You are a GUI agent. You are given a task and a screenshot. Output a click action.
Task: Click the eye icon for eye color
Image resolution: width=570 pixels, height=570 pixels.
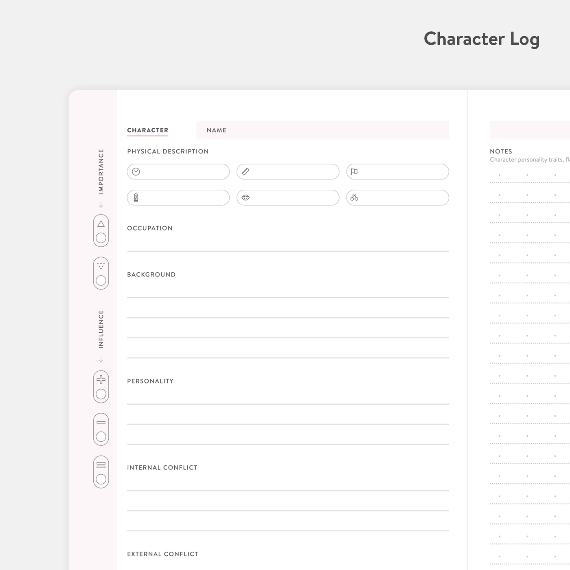[246, 198]
